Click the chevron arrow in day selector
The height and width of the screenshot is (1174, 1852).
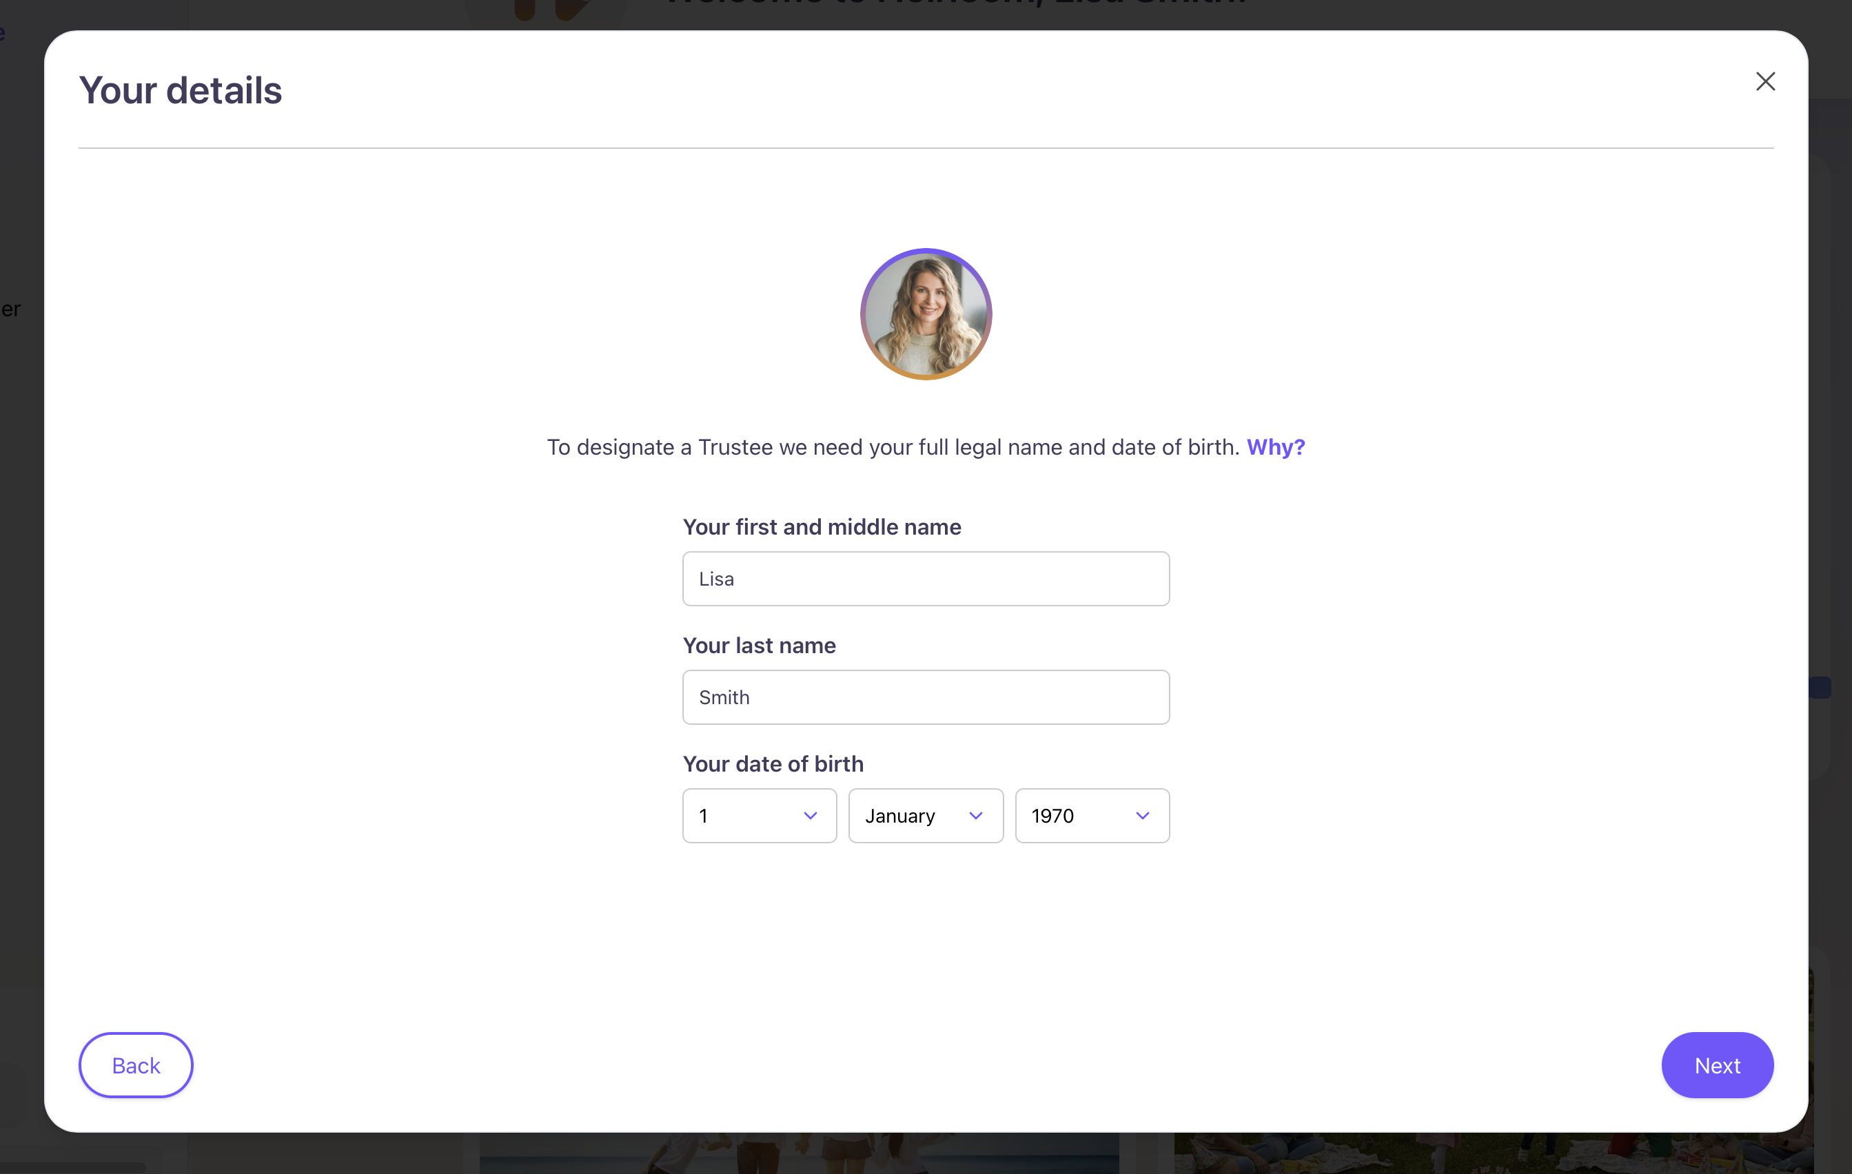[x=810, y=816]
